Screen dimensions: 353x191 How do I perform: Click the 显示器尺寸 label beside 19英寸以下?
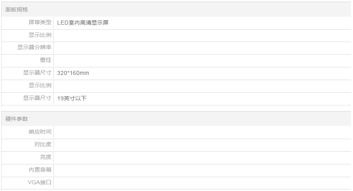click(37, 98)
